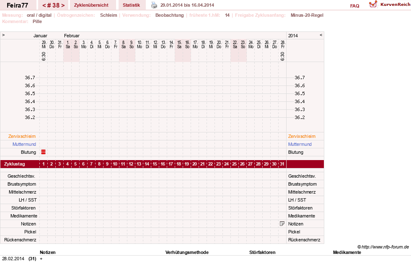Click the left 36.2 temperature label
Image resolution: width=411 pixels, height=277 pixels.
coord(30,117)
